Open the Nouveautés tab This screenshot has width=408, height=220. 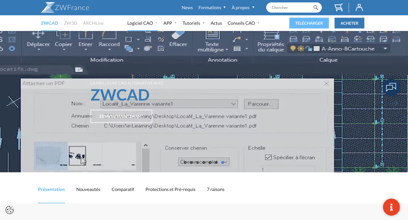coord(88,189)
